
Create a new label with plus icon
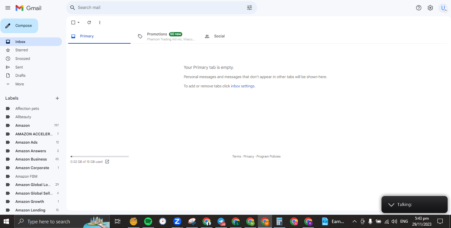[x=57, y=98]
